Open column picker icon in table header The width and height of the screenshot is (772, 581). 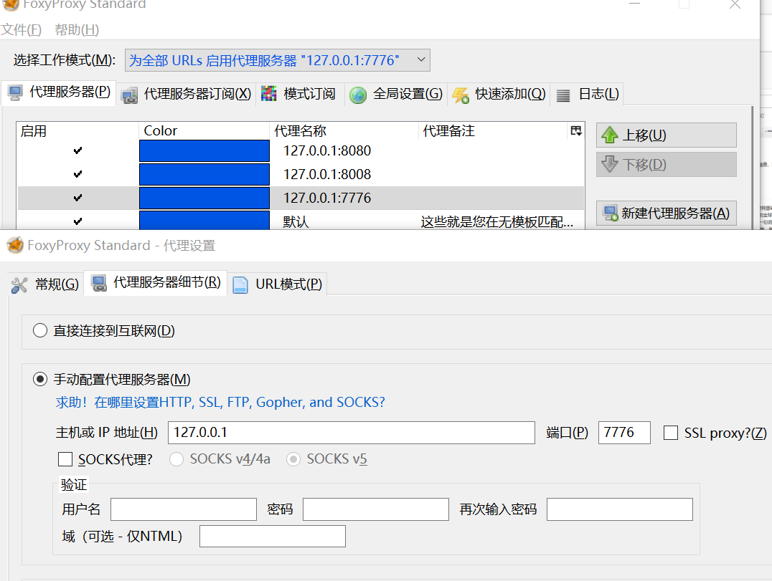(576, 131)
